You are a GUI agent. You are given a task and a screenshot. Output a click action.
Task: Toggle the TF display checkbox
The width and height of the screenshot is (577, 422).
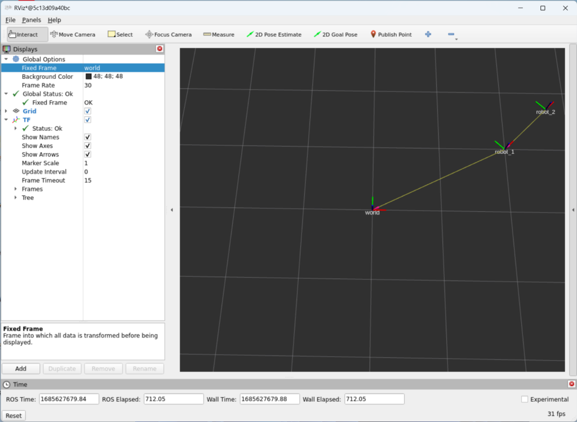tap(87, 119)
